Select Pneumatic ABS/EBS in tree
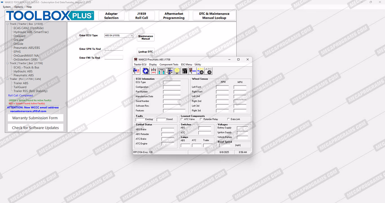The width and height of the screenshot is (385, 203). coord(27,48)
